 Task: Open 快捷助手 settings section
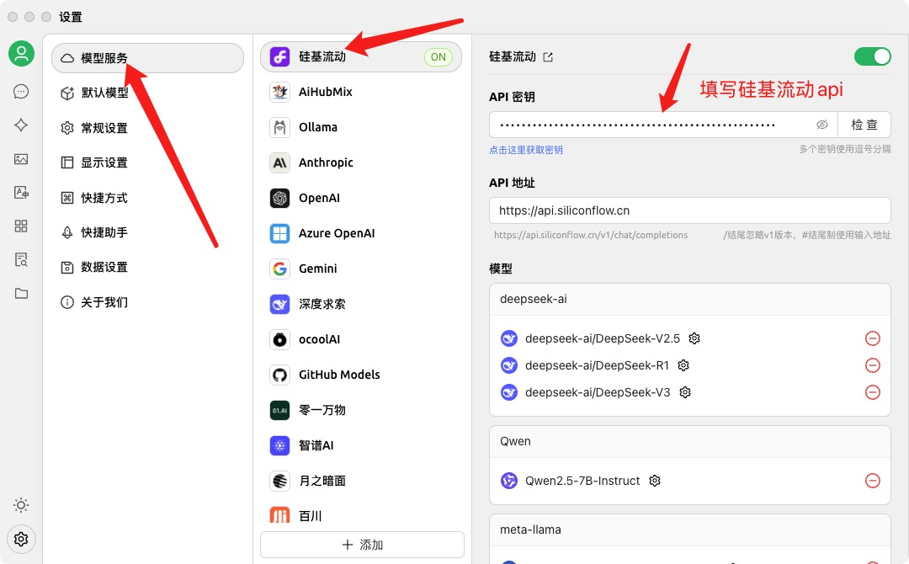148,232
